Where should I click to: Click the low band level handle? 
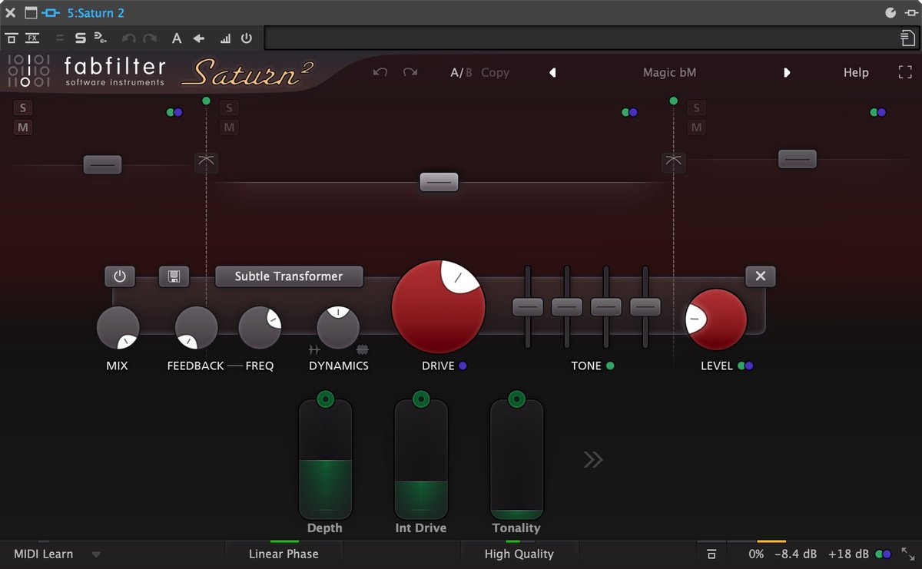point(102,164)
